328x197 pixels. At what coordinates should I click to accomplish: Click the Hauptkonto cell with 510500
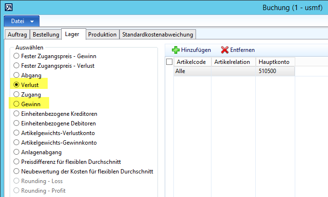point(275,71)
